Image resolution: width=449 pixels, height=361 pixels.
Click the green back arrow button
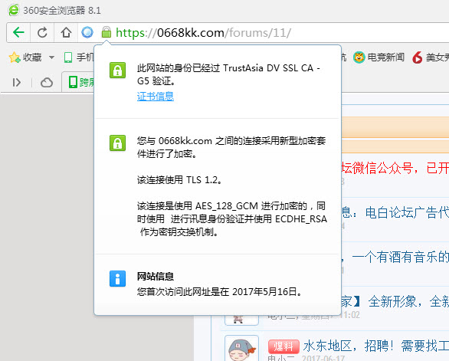[18, 32]
